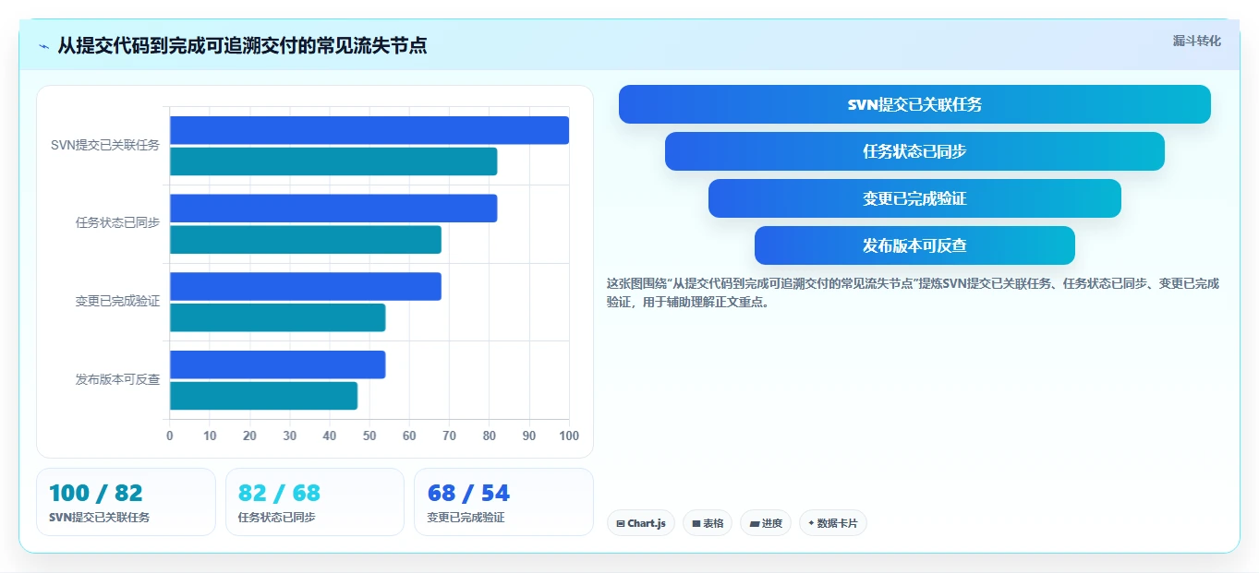The width and height of the screenshot is (1259, 573).
Task: Click the 68 / 54 data card
Action: (x=503, y=502)
